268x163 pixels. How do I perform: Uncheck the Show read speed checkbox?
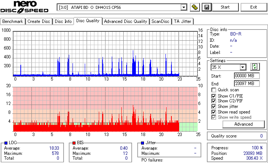pos(214,112)
